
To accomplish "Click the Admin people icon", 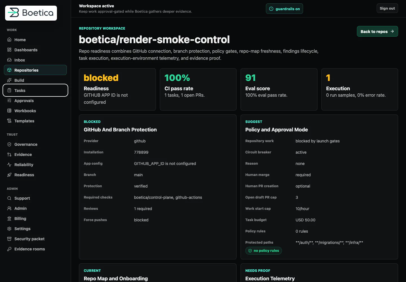I will click(9, 208).
